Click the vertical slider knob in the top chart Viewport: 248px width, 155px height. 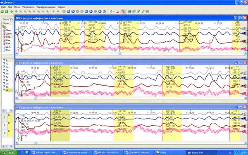(18, 48)
